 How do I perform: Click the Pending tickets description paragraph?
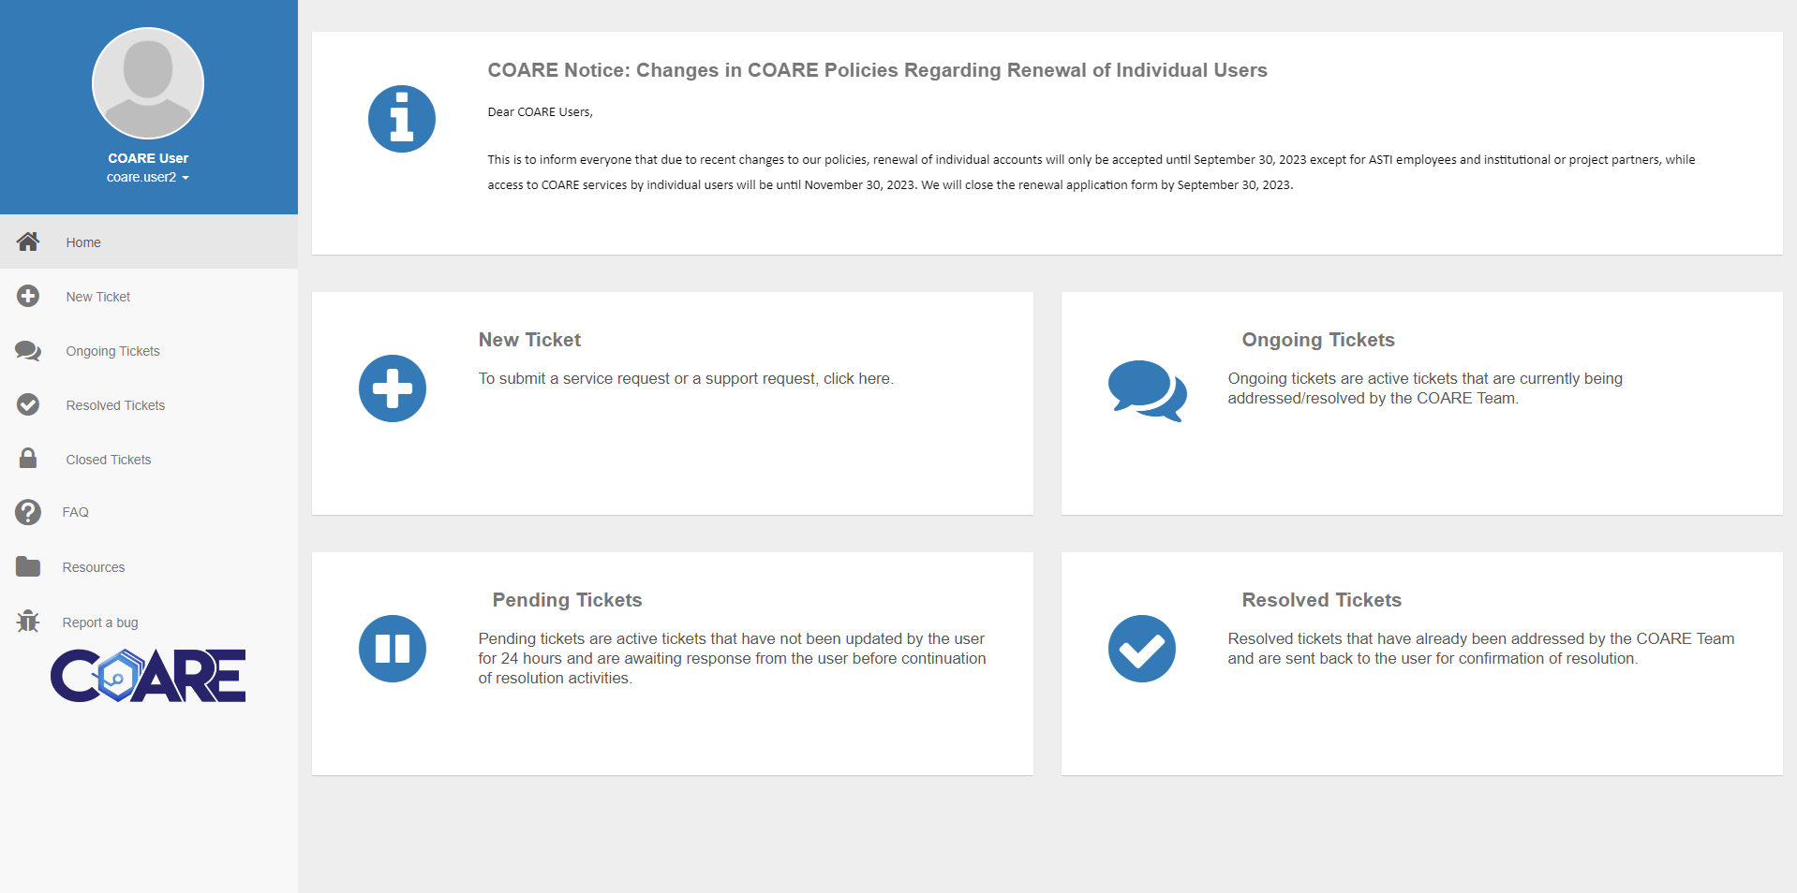732,658
